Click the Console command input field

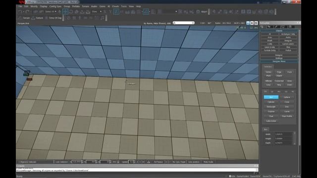[x=136, y=173]
